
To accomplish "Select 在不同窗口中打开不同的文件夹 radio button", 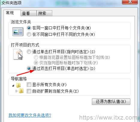I will 29,34.
